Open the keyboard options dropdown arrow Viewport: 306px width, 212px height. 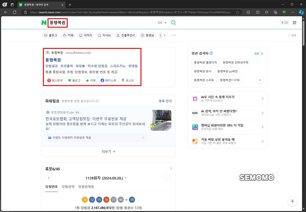[166, 23]
